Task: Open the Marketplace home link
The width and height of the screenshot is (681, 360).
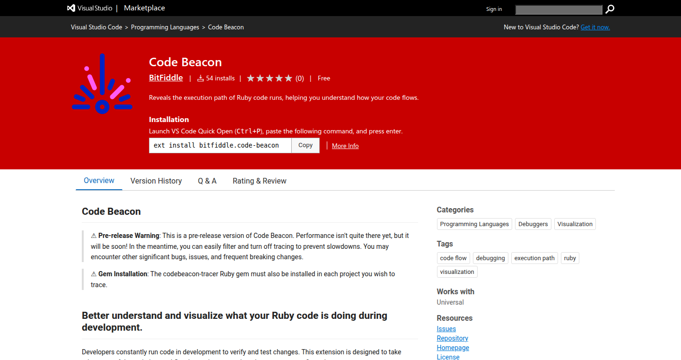Action: click(x=144, y=8)
